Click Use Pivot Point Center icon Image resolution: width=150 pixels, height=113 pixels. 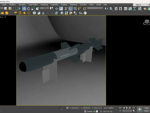(52, 8)
